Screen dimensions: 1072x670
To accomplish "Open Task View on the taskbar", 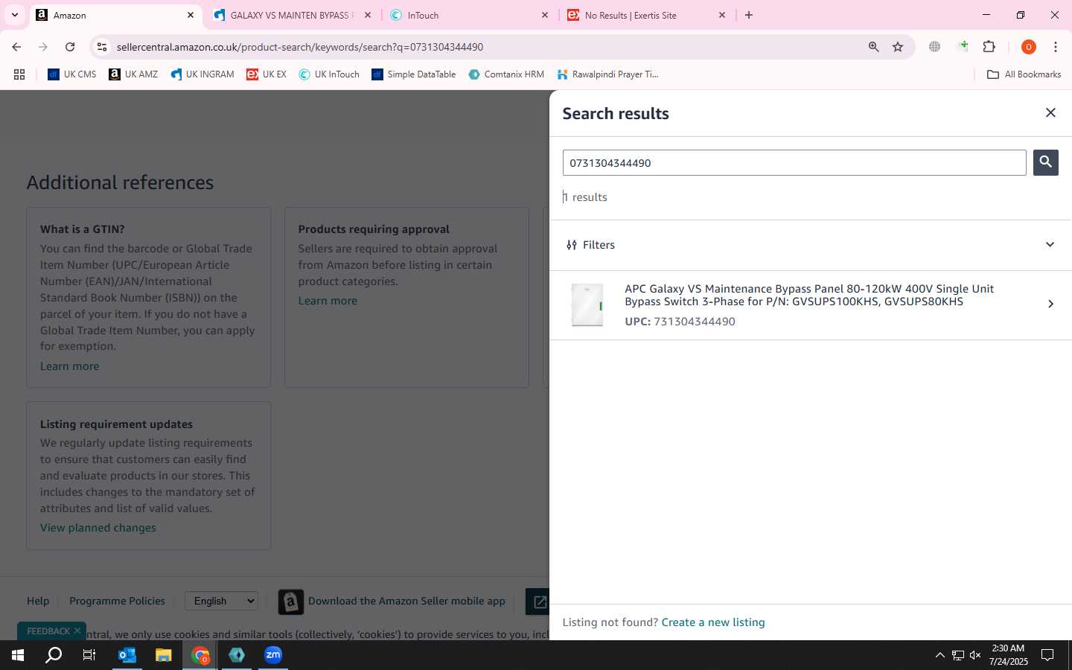I will click(89, 655).
